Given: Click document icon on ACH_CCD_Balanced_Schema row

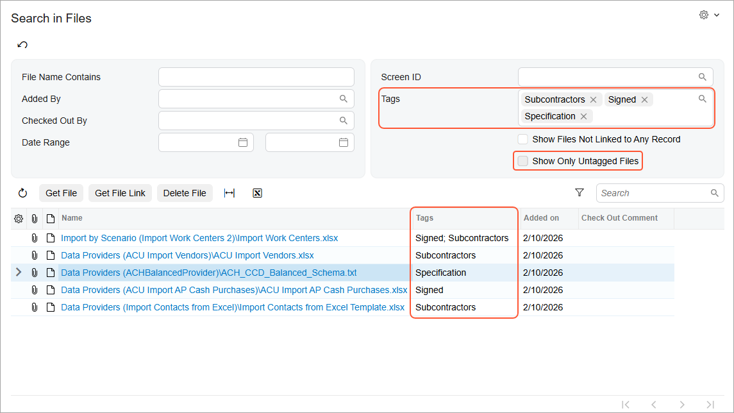Looking at the screenshot, I should click(x=51, y=273).
